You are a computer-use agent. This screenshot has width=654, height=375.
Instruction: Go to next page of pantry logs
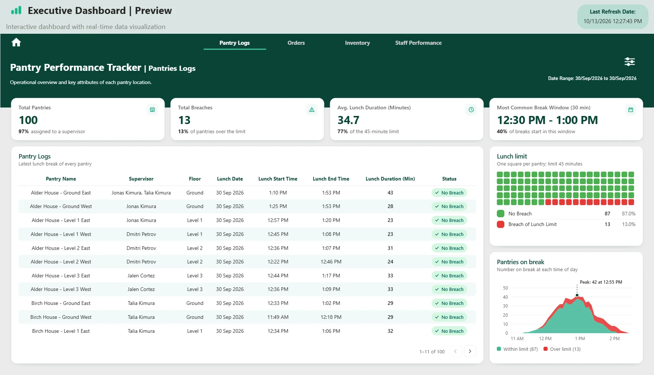[470, 351]
